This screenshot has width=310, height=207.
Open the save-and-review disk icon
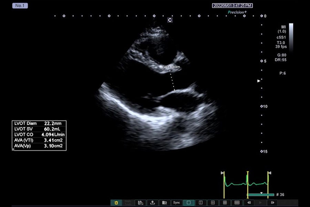(x=141, y=203)
